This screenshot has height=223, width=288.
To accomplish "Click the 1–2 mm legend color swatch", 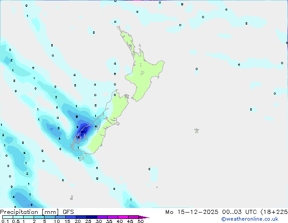I will pyautogui.click(x=29, y=217).
